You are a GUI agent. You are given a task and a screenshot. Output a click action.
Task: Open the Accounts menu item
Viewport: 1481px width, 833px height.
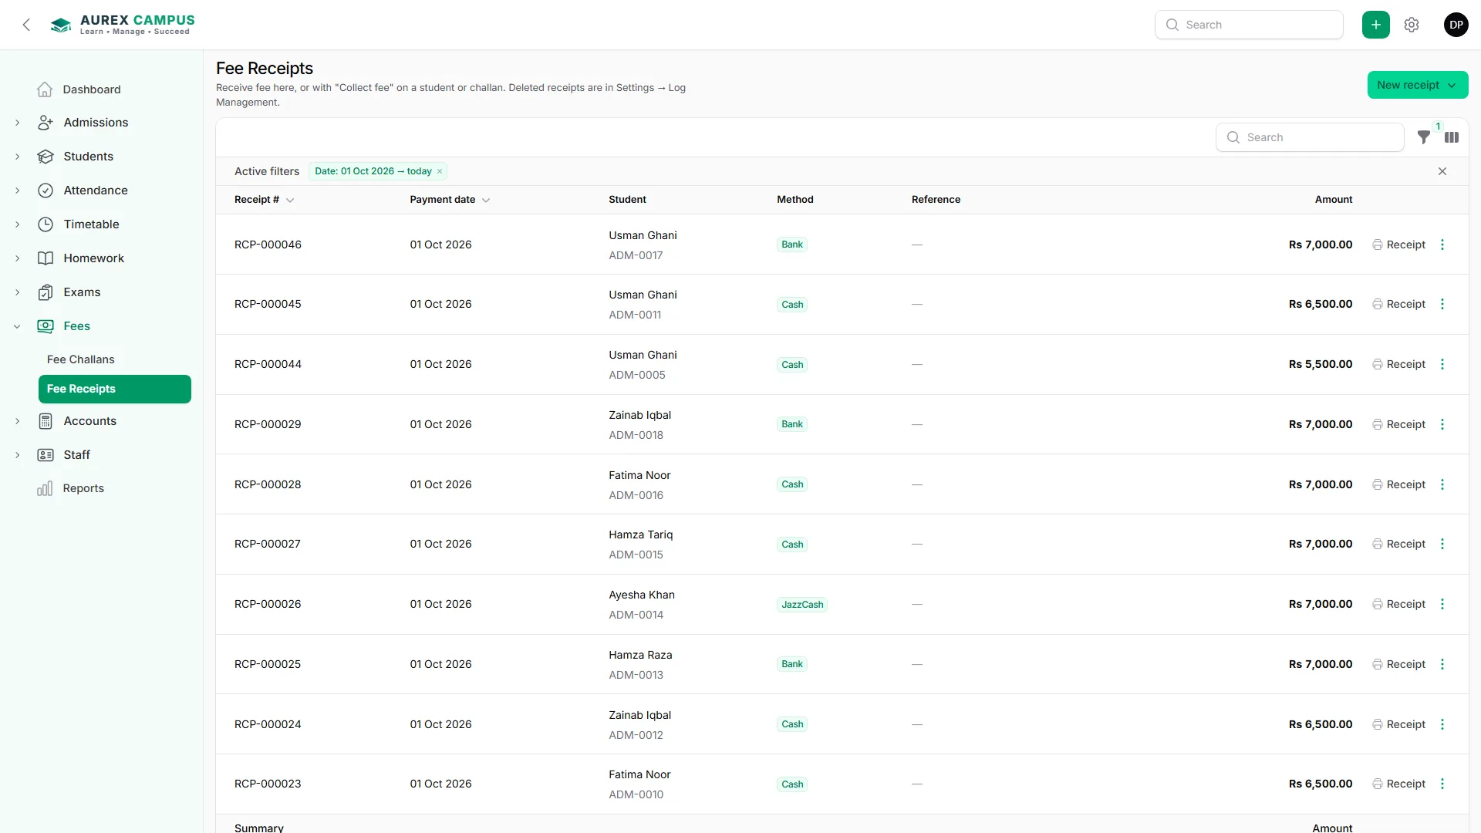point(89,421)
